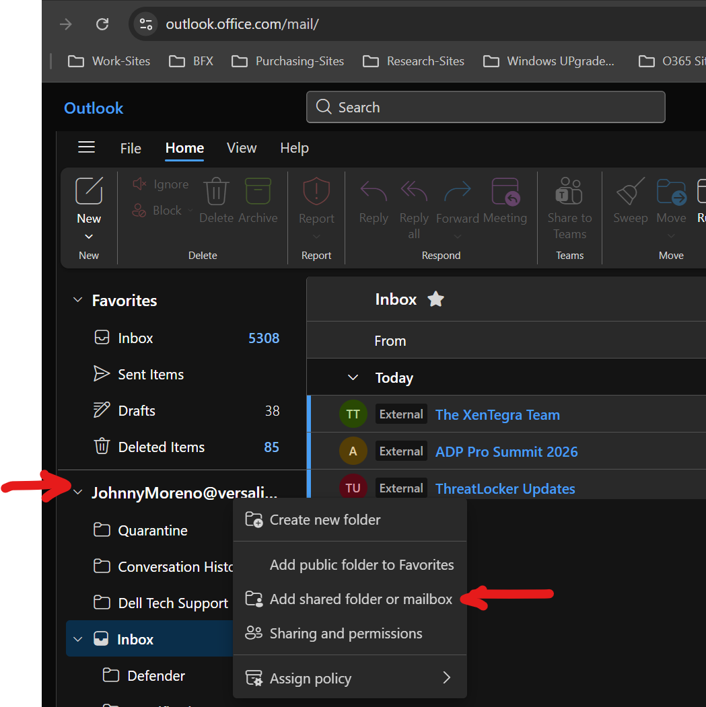This screenshot has height=707, width=706.
Task: Open the ThreatLocker Updates email
Action: tap(505, 489)
